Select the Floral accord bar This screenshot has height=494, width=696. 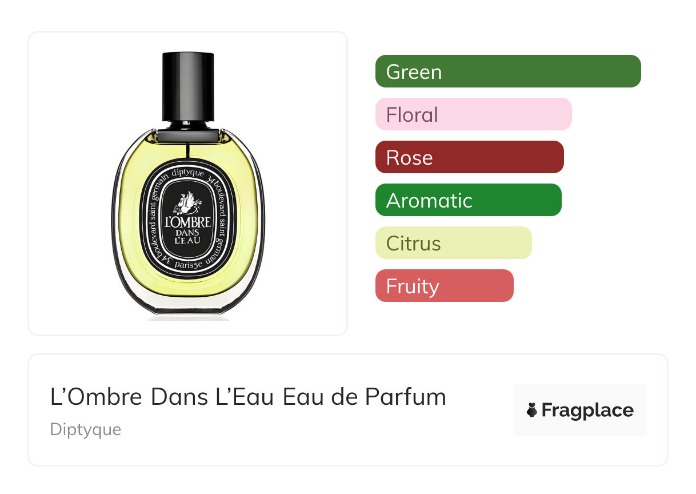click(x=474, y=114)
